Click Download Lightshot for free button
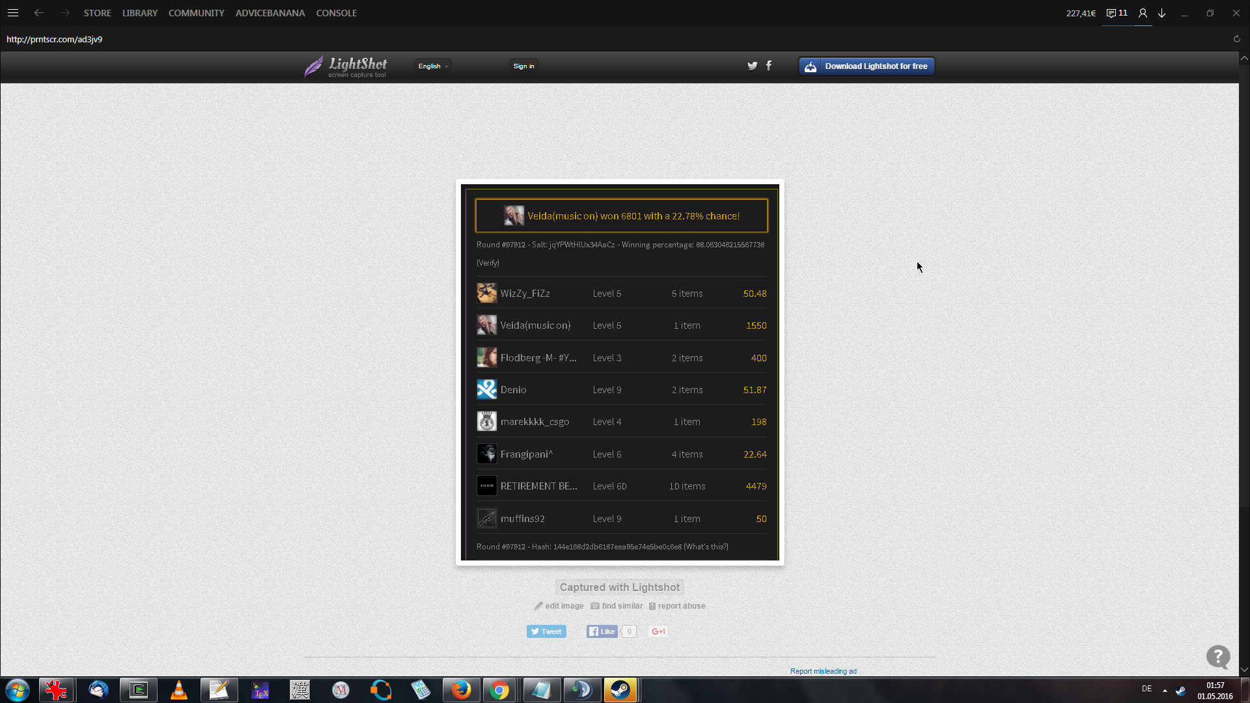This screenshot has width=1250, height=703. [x=867, y=66]
